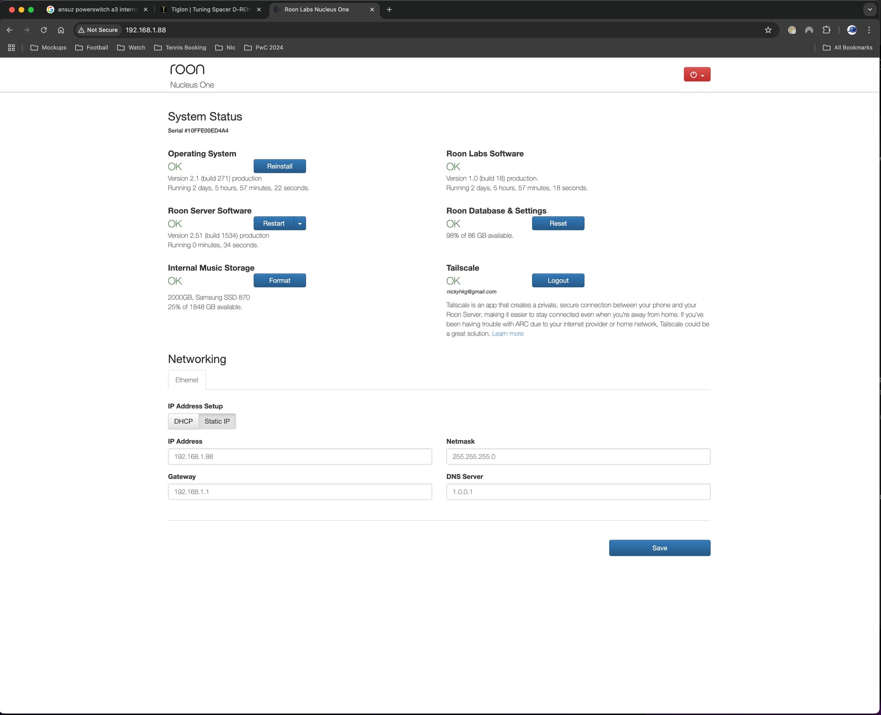Screen dimensions: 881x715
Task: Open the Tennis Booking bookmark folder
Action: [180, 47]
